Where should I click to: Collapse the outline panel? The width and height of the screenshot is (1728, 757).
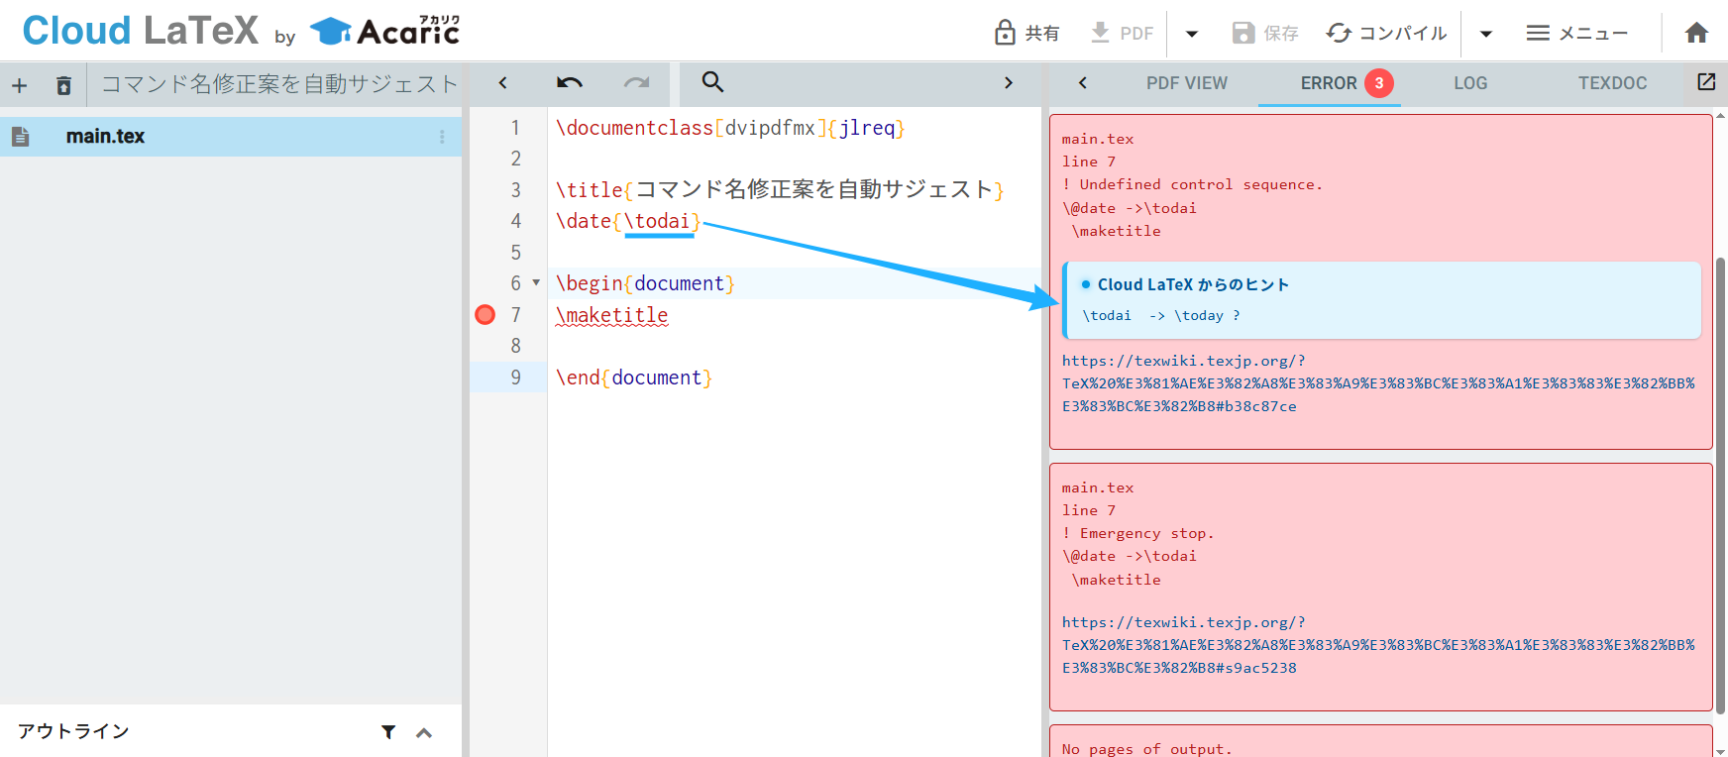click(x=424, y=733)
